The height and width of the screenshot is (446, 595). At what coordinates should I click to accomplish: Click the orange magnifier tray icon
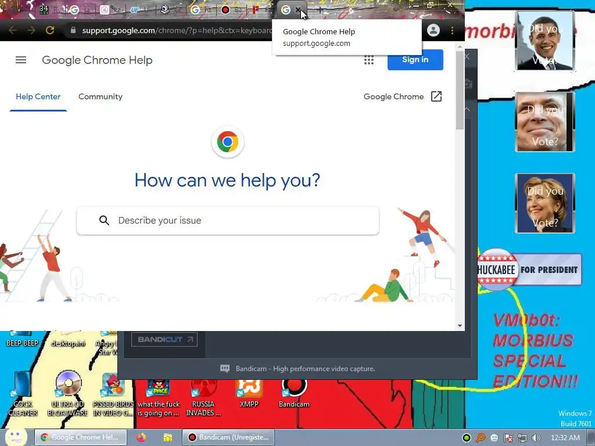tap(481, 438)
